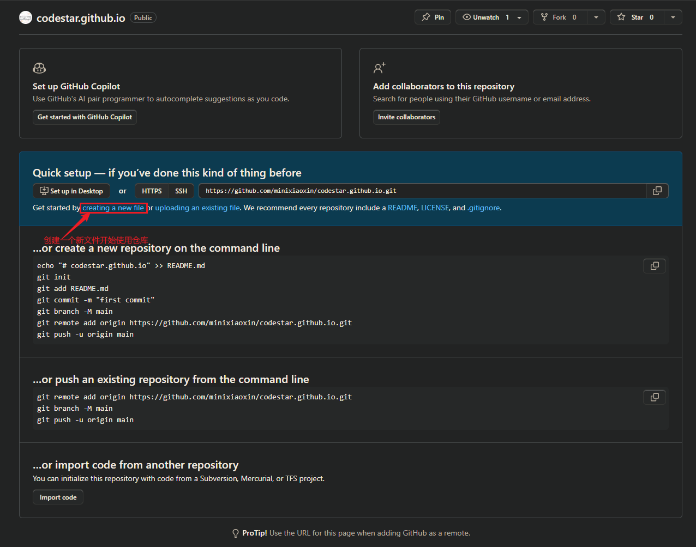Open the Unwatch notifications dropdown arrow
This screenshot has width=696, height=547.
tap(519, 17)
